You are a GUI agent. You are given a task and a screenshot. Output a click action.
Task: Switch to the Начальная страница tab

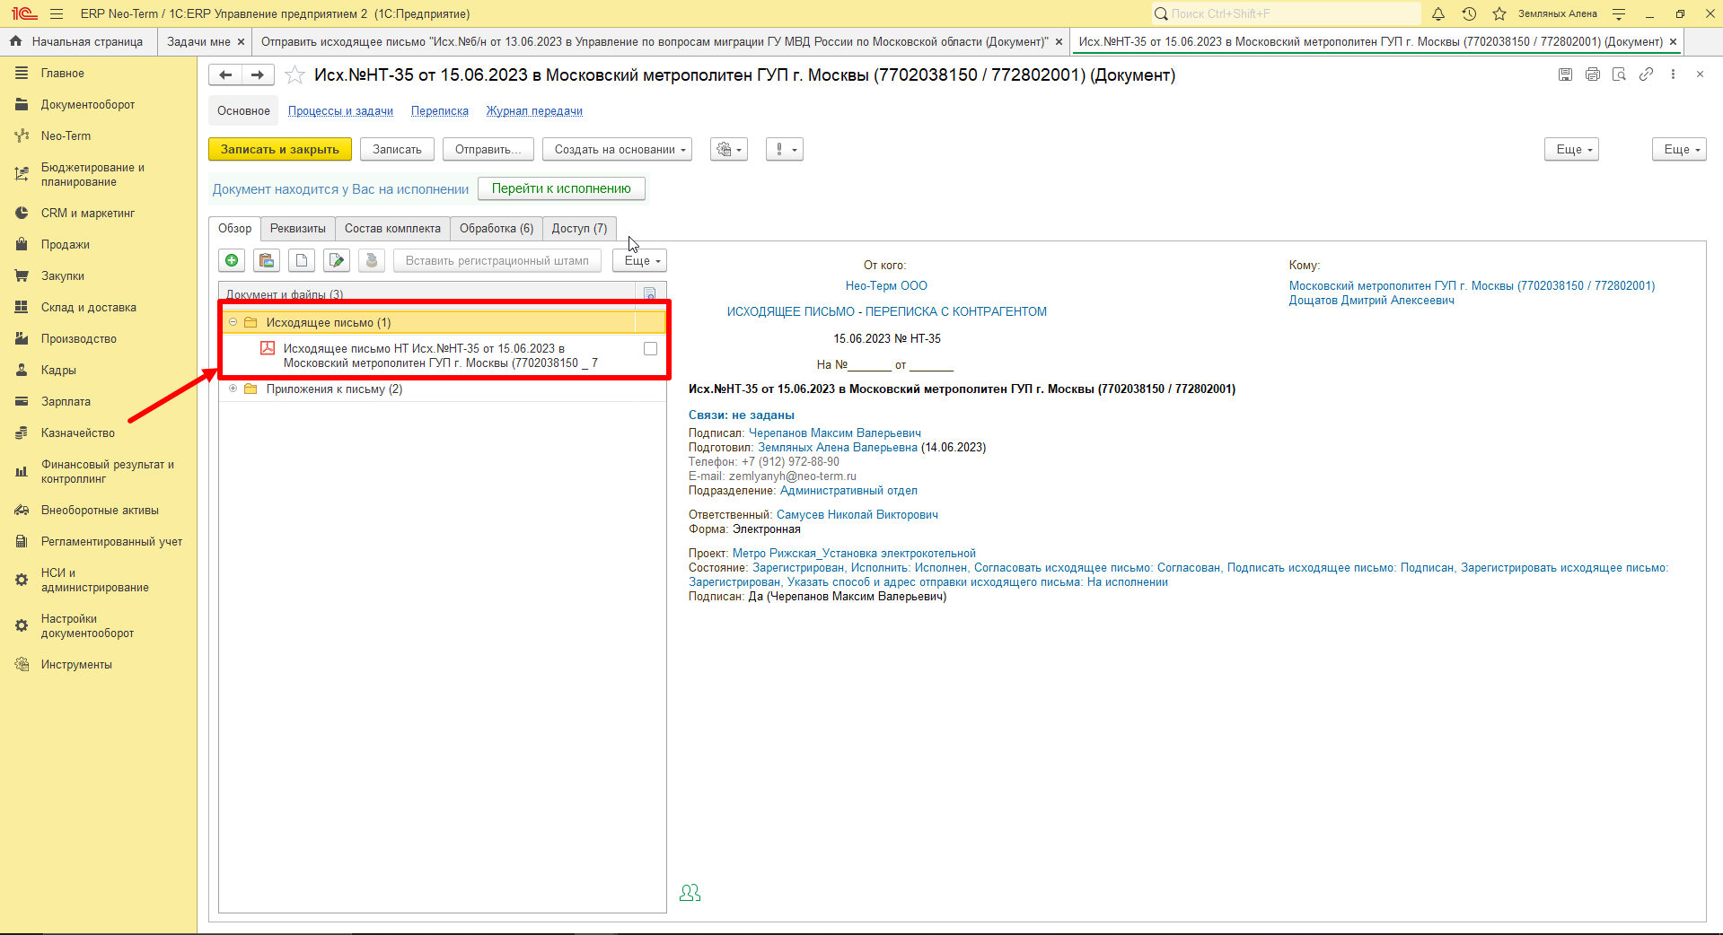(x=78, y=41)
